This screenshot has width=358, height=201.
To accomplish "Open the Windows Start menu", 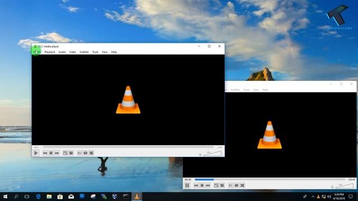I will [5, 197].
